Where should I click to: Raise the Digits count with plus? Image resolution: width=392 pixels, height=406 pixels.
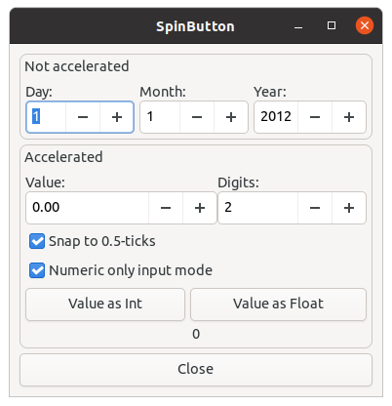(349, 208)
